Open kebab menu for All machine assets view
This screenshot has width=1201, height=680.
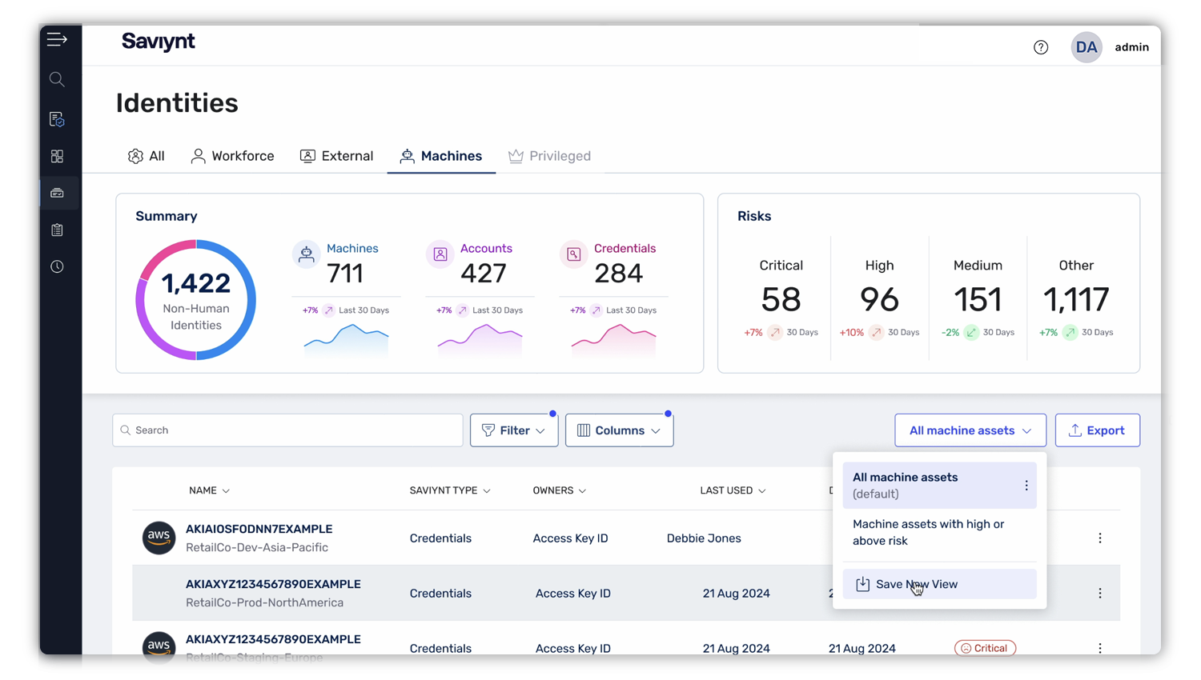click(x=1026, y=486)
